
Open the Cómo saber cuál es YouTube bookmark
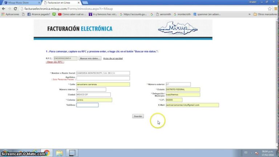coord(72,14)
